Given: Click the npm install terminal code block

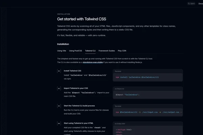Looking at the screenshot, I should (148, 77).
